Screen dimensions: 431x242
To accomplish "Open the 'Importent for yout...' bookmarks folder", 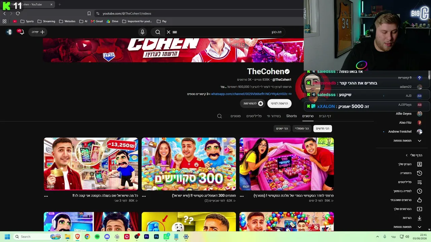I will click(x=137, y=21).
